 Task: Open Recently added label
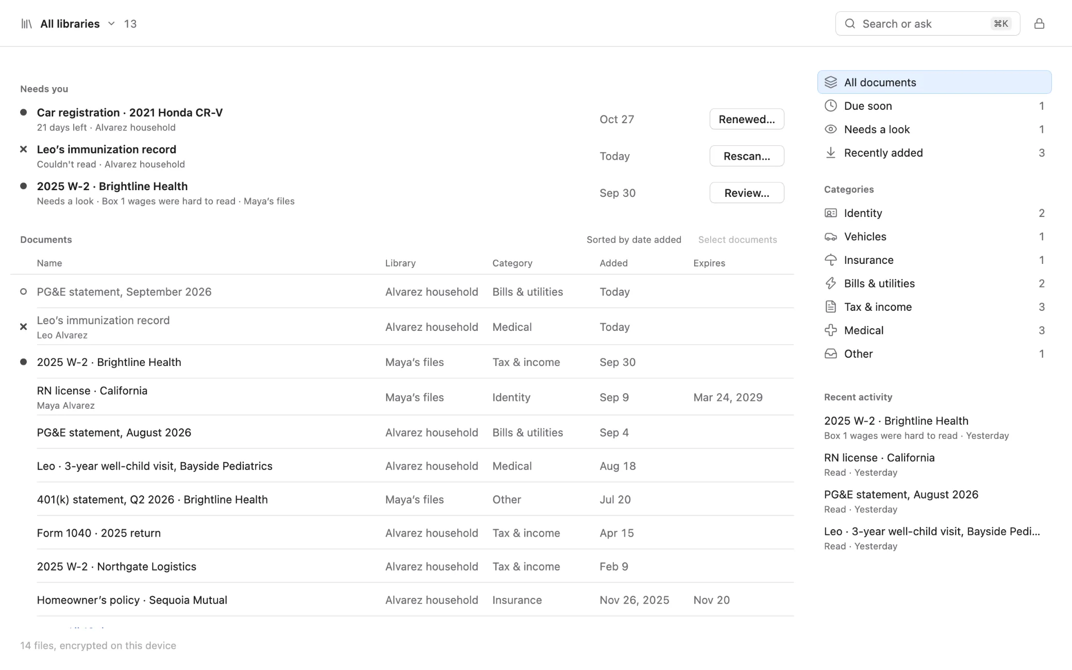pos(883,153)
